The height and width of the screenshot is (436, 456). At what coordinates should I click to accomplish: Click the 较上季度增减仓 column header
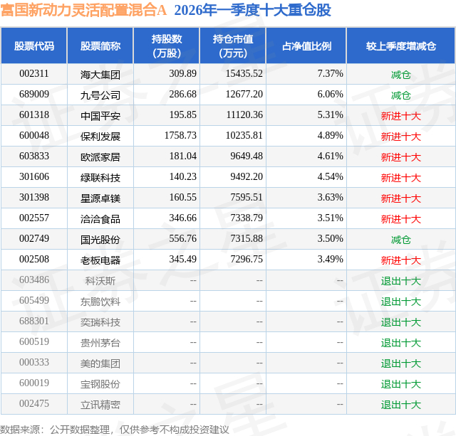coord(400,46)
